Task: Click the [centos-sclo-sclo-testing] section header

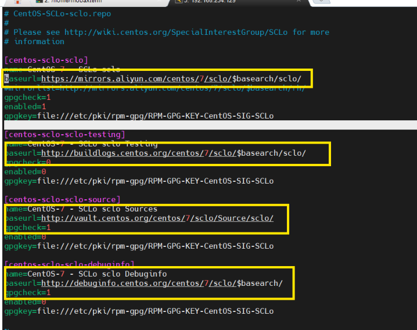Action: 64,134
